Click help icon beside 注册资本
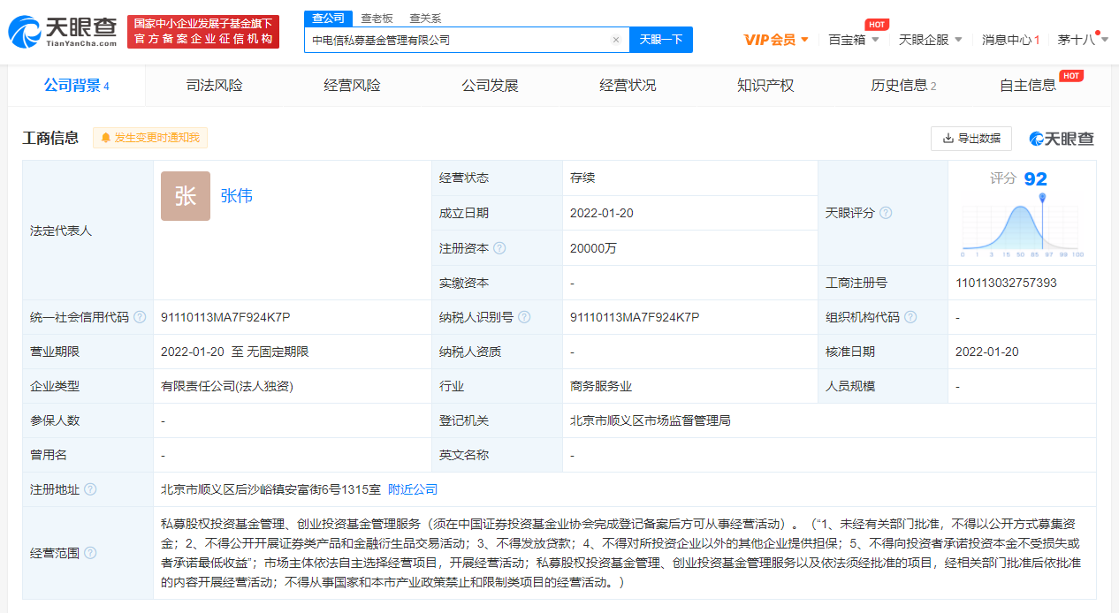The height and width of the screenshot is (613, 1119). point(499,248)
